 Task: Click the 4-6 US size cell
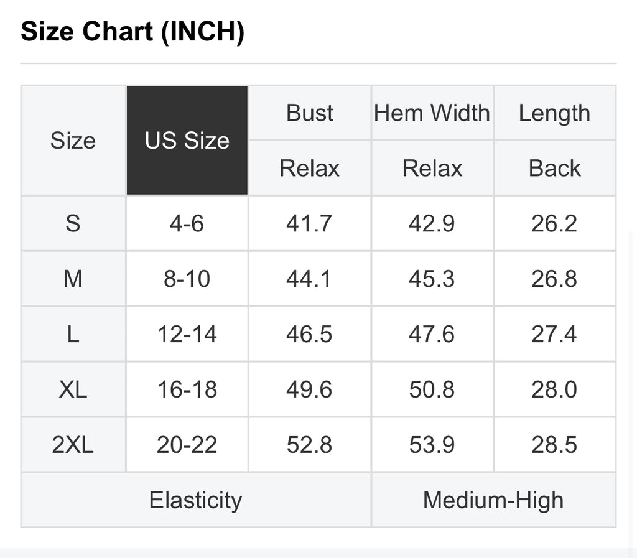coord(187,223)
